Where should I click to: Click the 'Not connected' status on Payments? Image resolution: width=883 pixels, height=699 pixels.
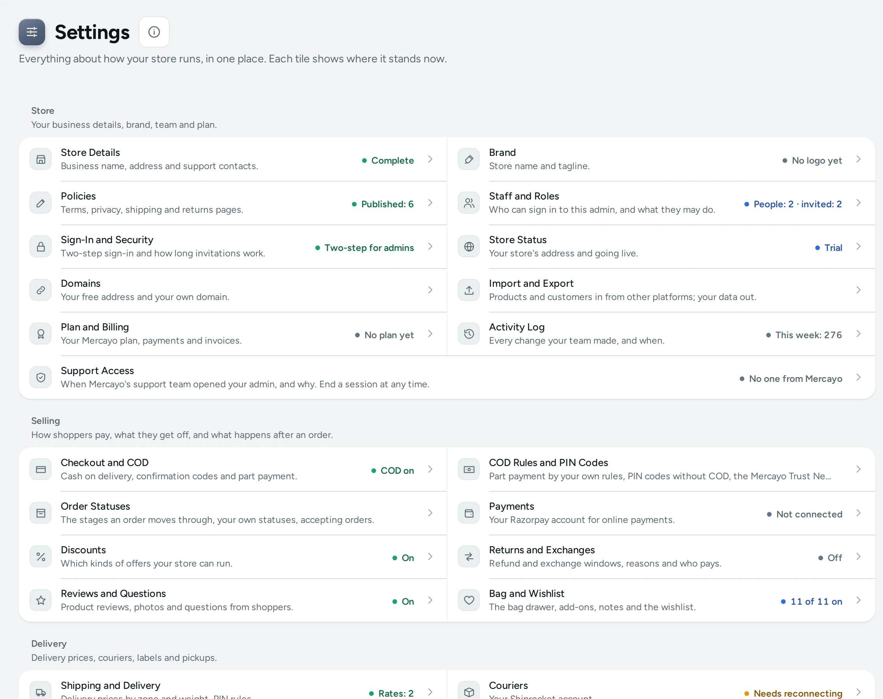(804, 514)
